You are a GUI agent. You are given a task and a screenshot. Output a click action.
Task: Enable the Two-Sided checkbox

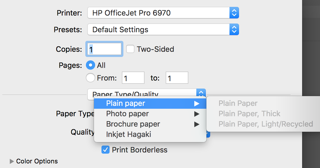click(x=130, y=49)
